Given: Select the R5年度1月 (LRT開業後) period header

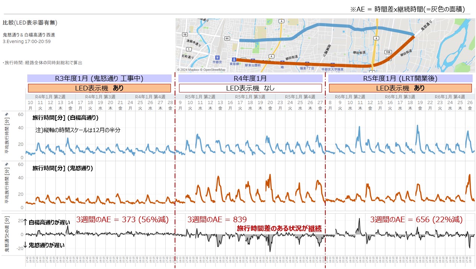Looking at the screenshot, I should (x=400, y=79).
